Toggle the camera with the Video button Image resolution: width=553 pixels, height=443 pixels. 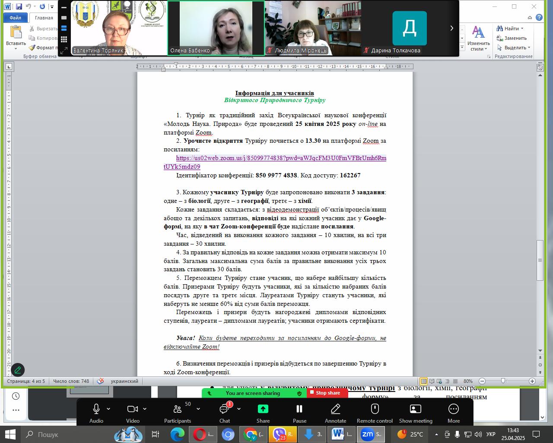[132, 409]
